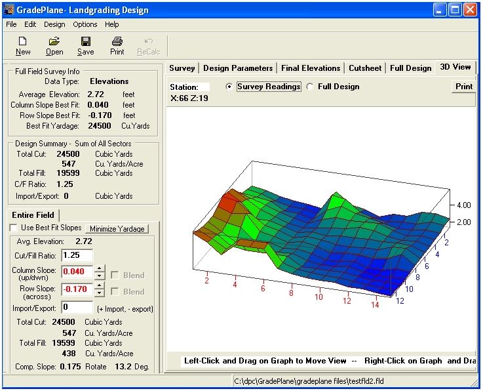Open the Options menu
Viewport: 483px width, 391px height.
85,24
